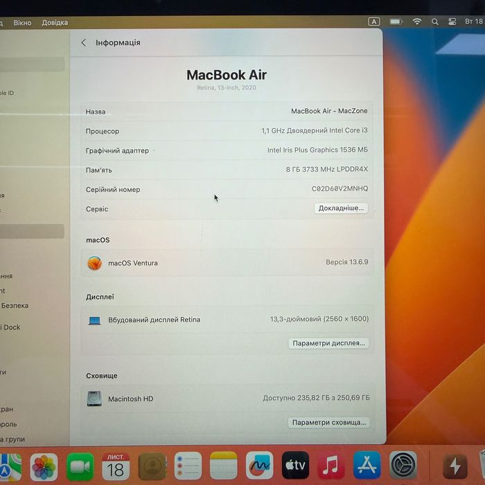Screen dimensions: 485x485
Task: Click the Докладніше... service button
Action: click(341, 208)
